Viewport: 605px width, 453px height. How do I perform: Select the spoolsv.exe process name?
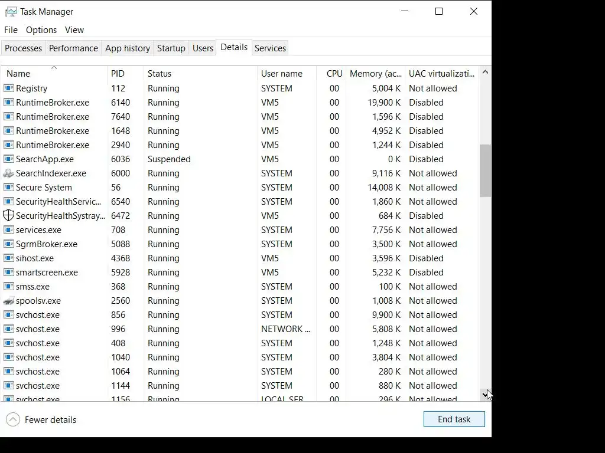(x=38, y=301)
